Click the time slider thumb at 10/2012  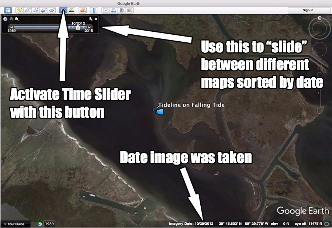pyautogui.click(x=78, y=28)
